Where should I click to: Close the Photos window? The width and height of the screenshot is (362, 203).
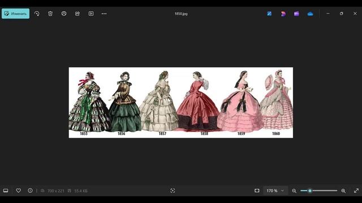point(355,14)
